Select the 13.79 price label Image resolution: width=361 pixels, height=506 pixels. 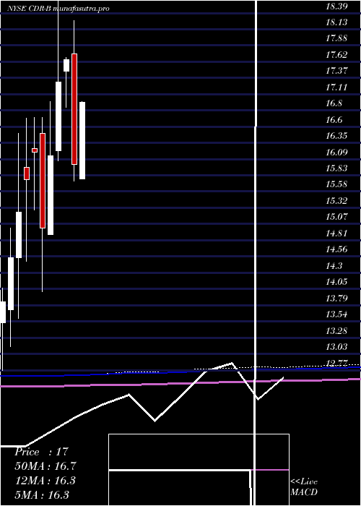click(x=336, y=298)
